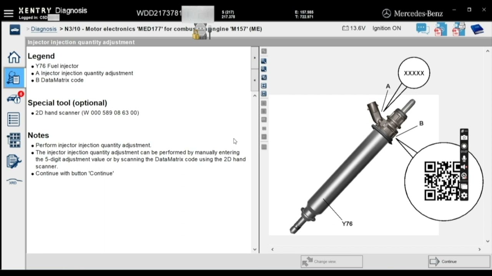Open the recorder gallery icon
492x276 pixels.
pyautogui.click(x=464, y=186)
